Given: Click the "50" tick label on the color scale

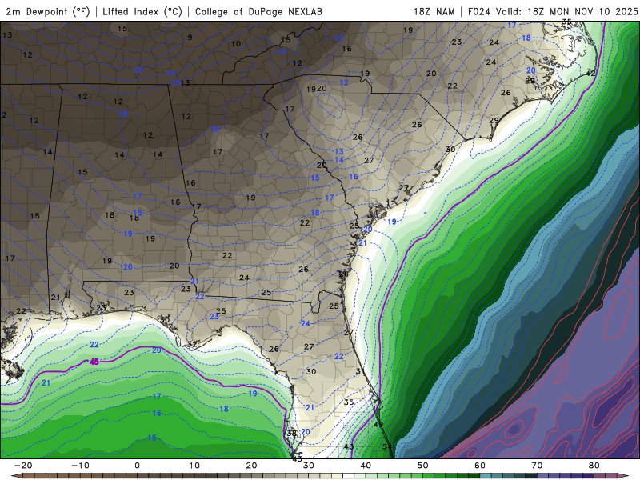Looking at the screenshot, I should coord(423,466).
